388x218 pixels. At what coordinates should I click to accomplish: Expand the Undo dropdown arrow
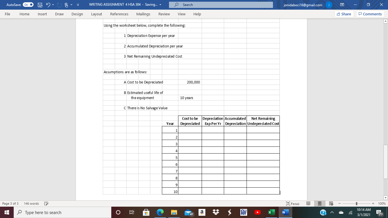53,5
